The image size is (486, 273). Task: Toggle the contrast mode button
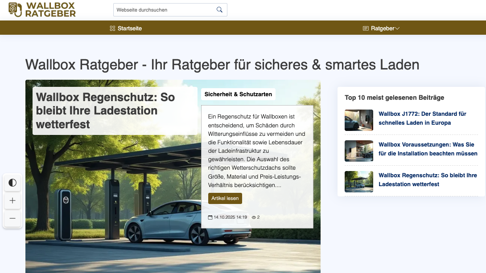tap(12, 183)
